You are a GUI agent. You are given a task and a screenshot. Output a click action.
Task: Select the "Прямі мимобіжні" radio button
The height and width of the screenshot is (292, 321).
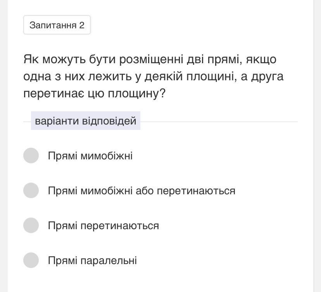pos(31,156)
